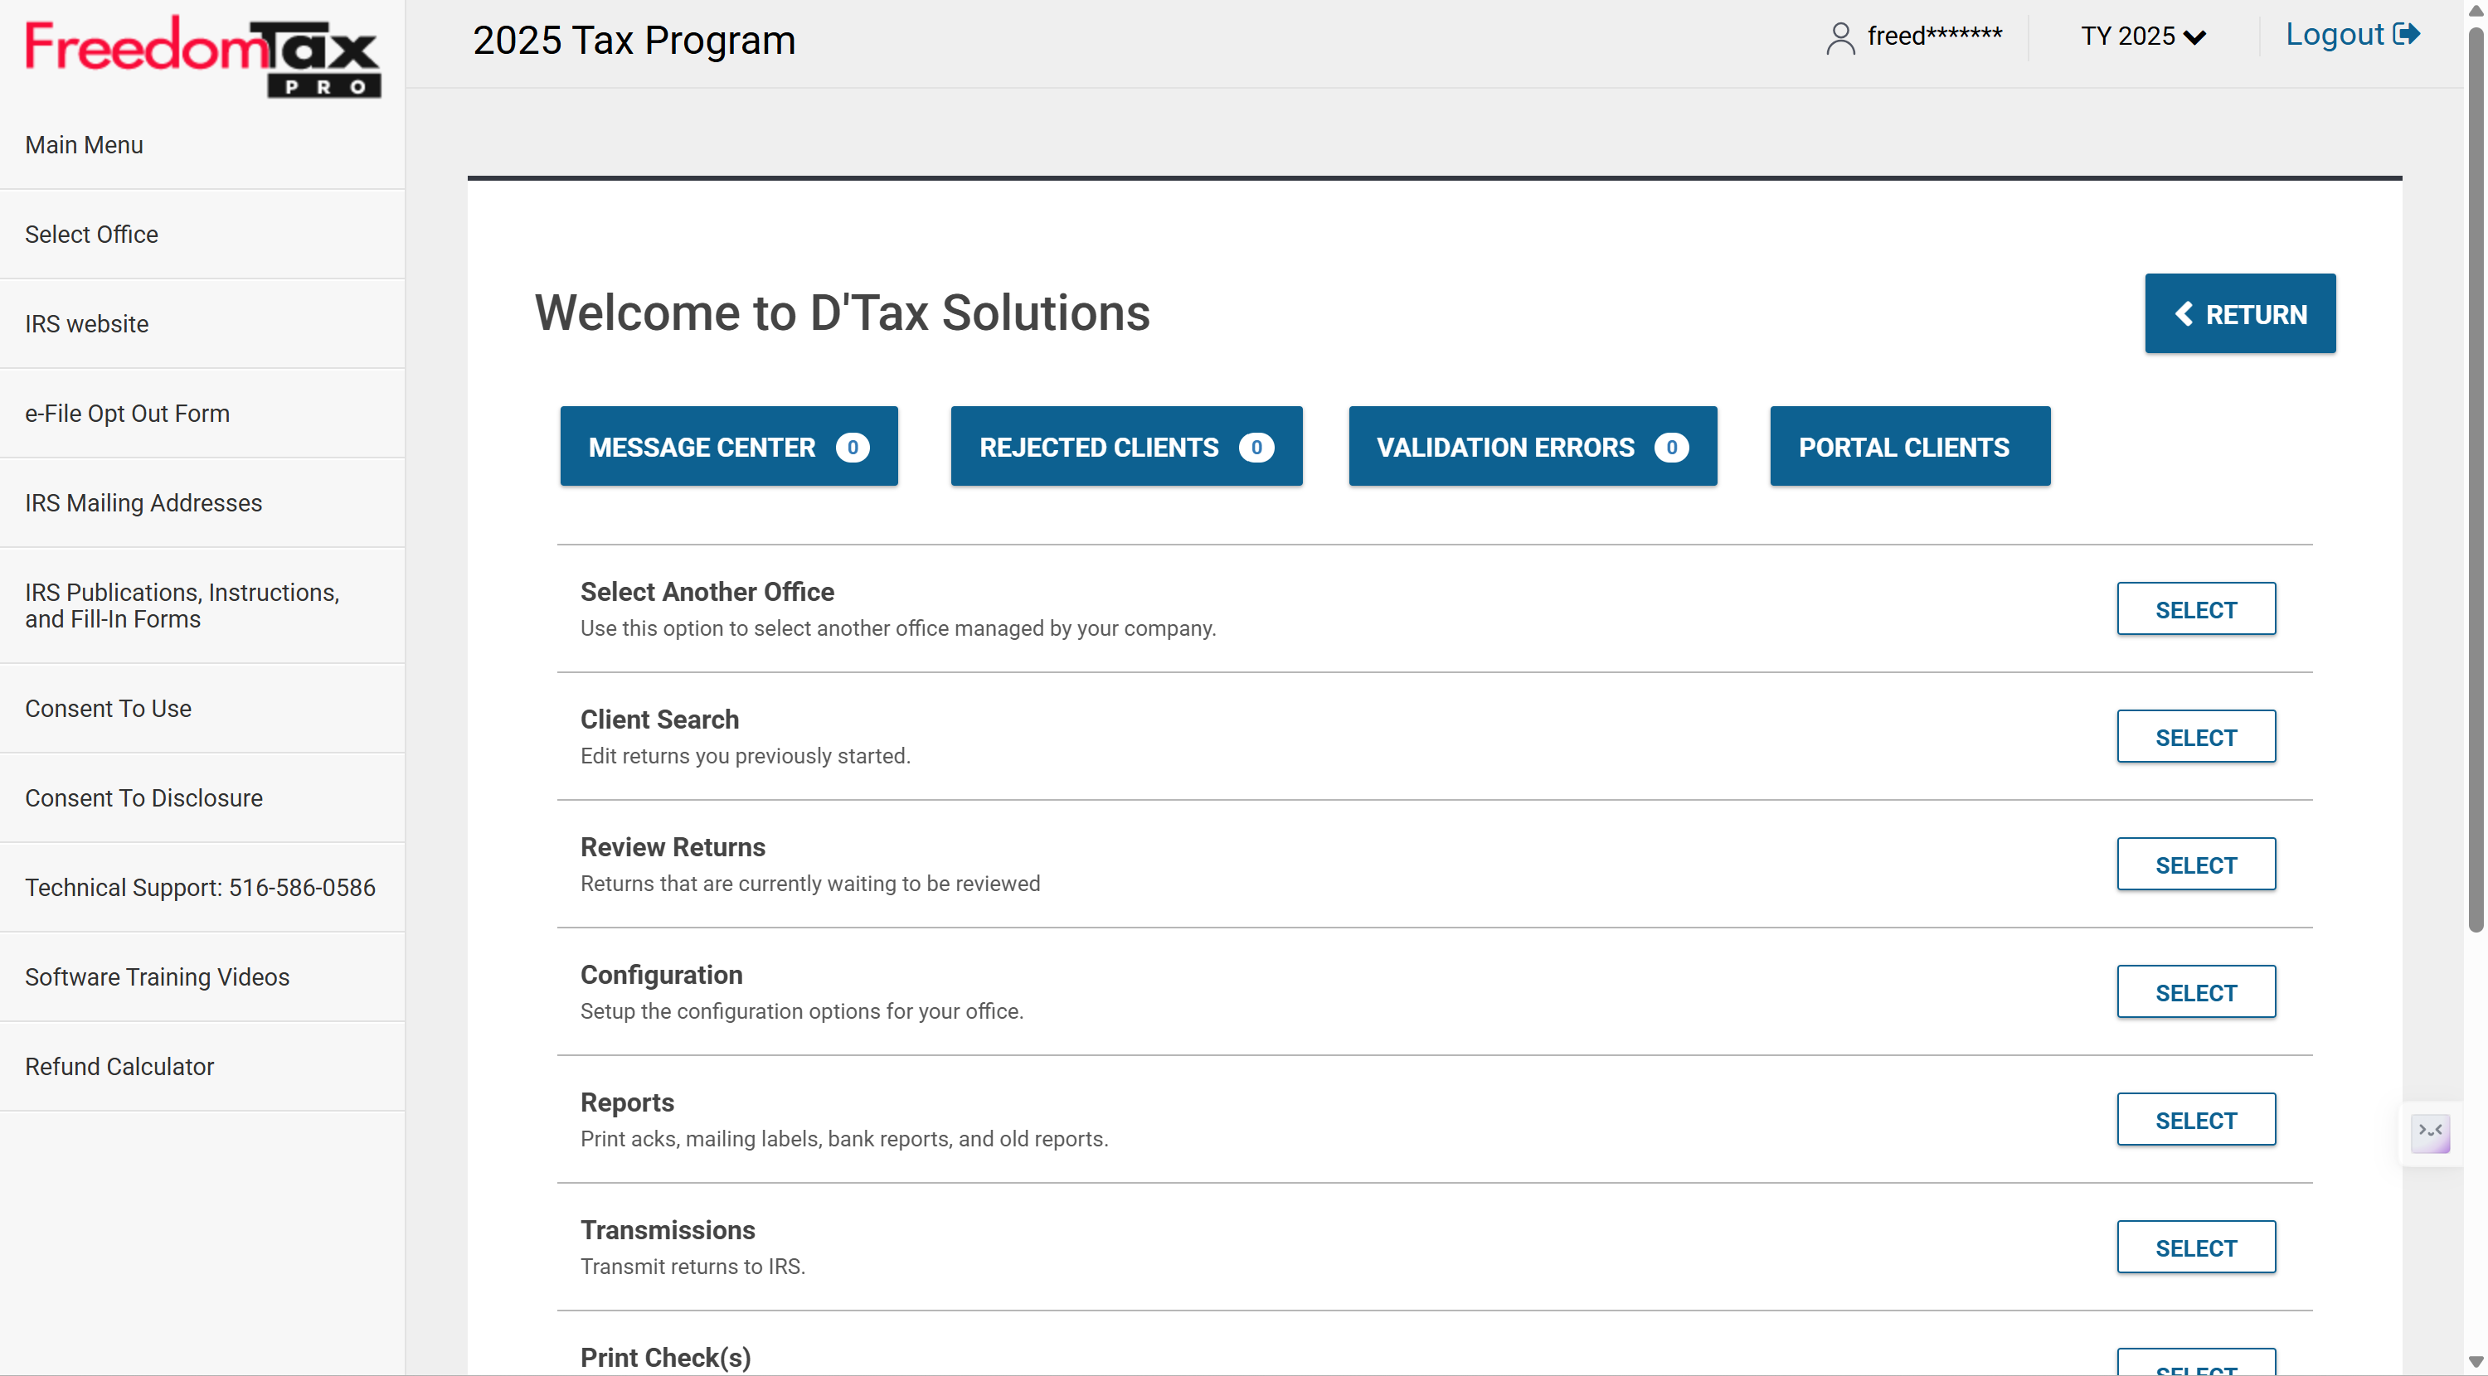Open IRS Mailing Addresses
This screenshot has width=2488, height=1376.
[x=203, y=503]
